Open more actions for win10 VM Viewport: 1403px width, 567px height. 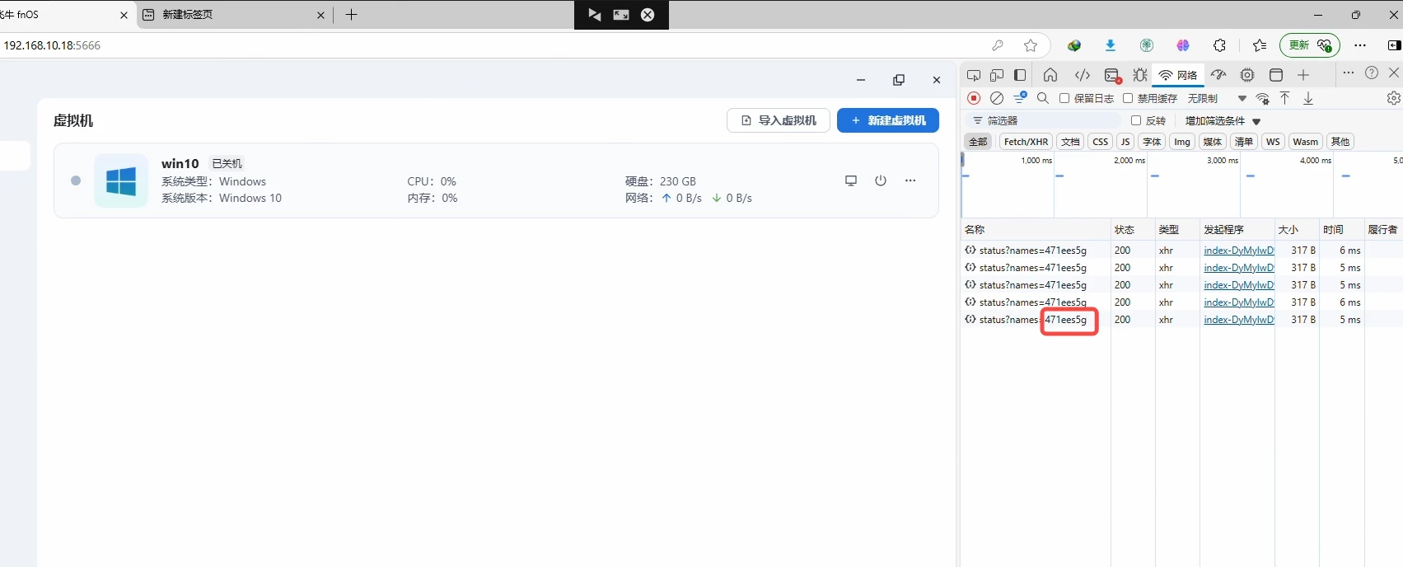910,180
